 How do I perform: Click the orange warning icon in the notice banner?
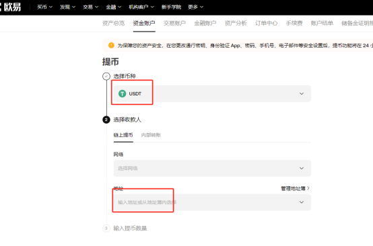coord(111,45)
